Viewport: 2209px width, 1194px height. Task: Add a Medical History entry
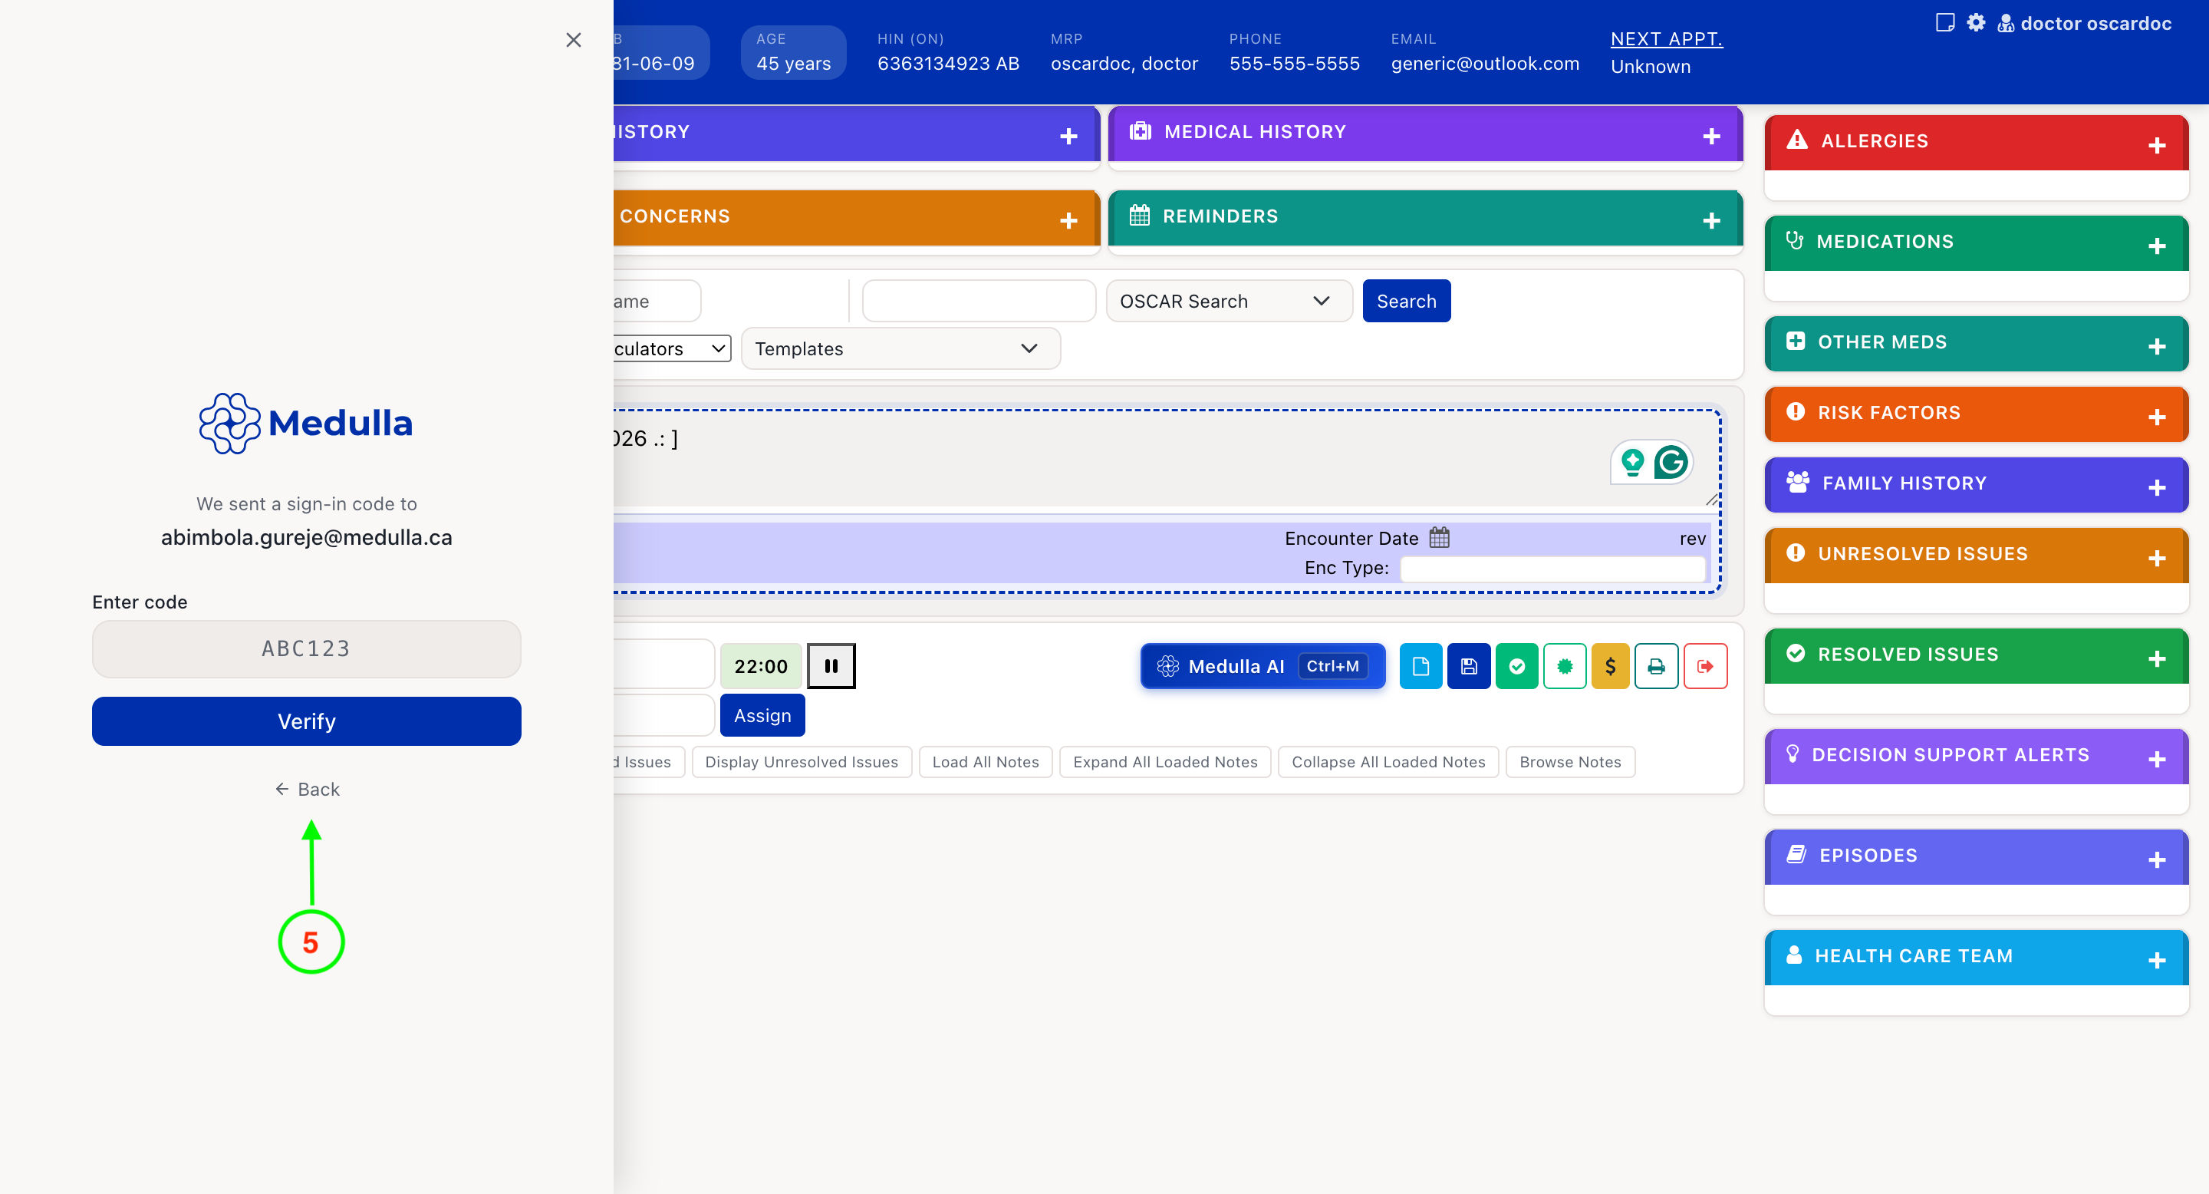(1712, 136)
